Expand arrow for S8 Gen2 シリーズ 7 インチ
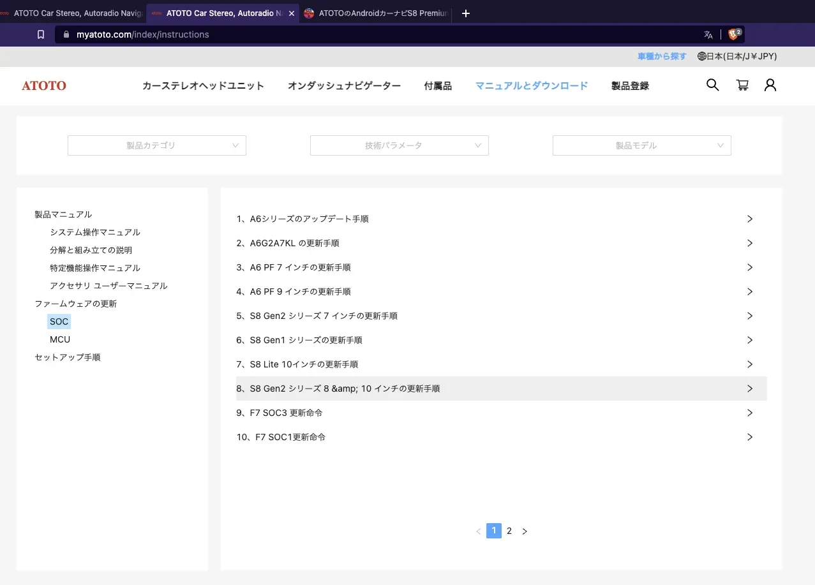 click(750, 316)
